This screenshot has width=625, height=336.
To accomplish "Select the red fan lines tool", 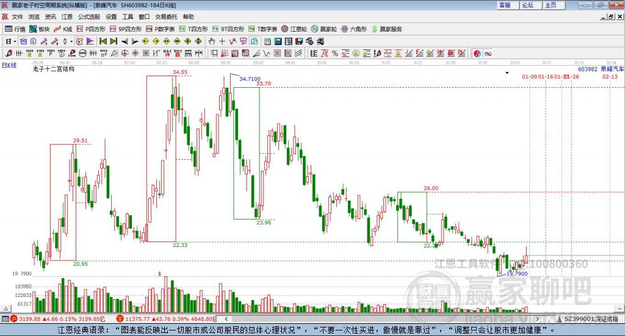I will click(225, 53).
